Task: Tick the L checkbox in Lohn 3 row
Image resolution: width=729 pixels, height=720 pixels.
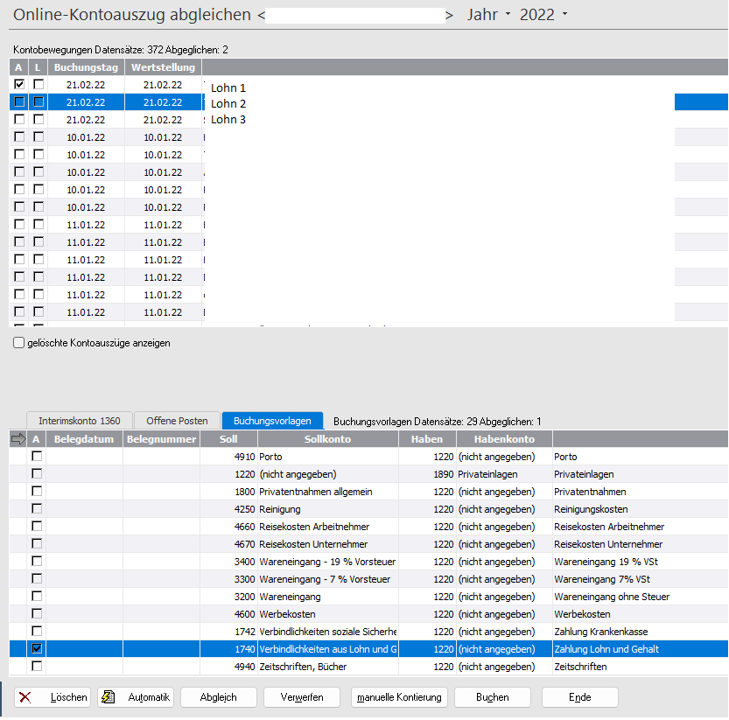Action: (39, 120)
